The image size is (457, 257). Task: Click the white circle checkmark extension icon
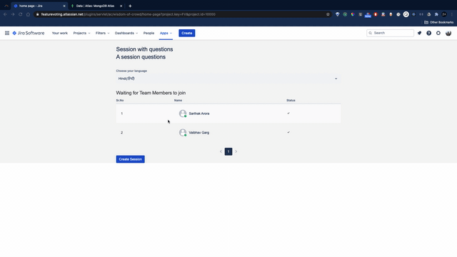pos(406,14)
